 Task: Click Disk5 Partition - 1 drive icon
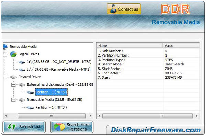point(30,108)
